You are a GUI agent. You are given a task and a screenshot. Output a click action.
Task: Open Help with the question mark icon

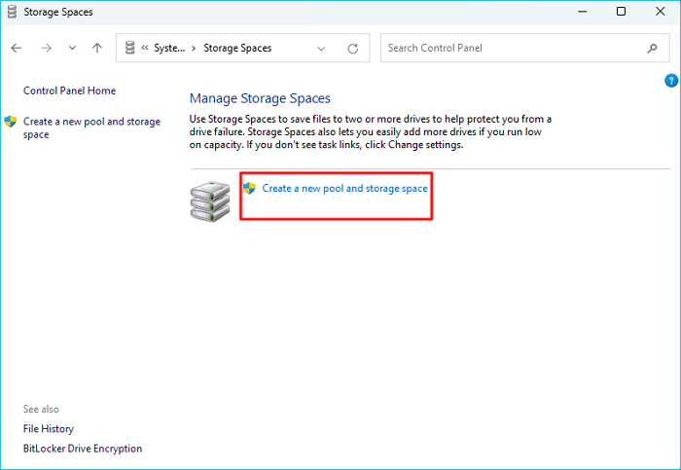pos(670,80)
